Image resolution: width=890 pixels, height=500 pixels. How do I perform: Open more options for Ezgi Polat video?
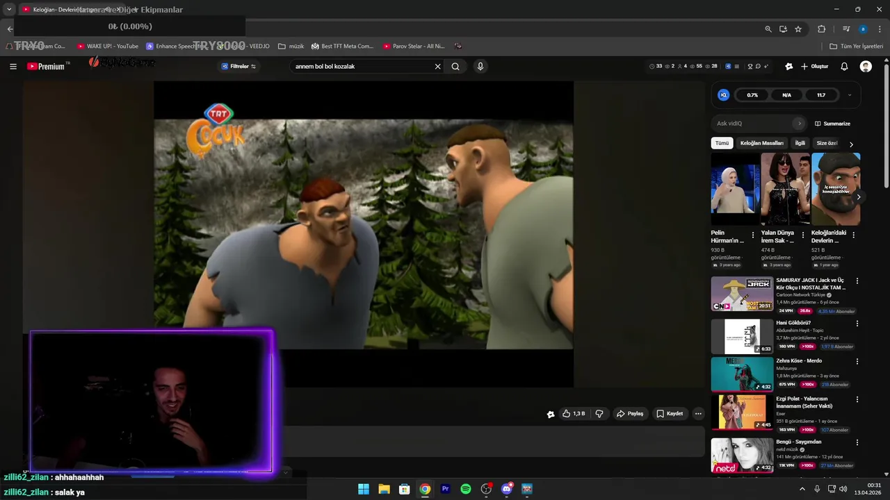coord(857,400)
